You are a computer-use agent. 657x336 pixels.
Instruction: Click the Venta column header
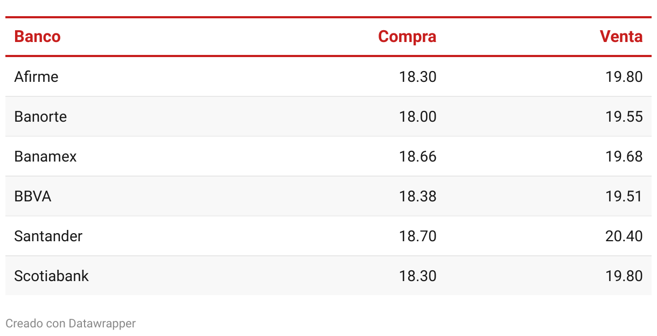point(621,37)
